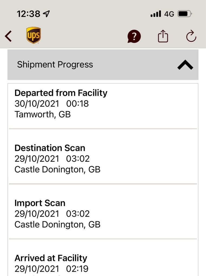The width and height of the screenshot is (206, 276).
Task: Tap the back arrow icon
Action: 8,36
